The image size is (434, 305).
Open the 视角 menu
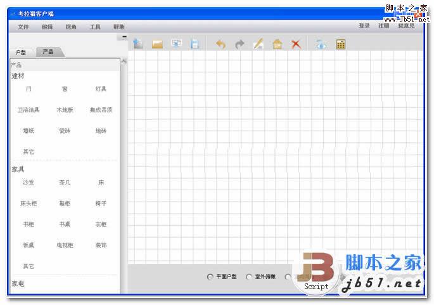pos(71,27)
